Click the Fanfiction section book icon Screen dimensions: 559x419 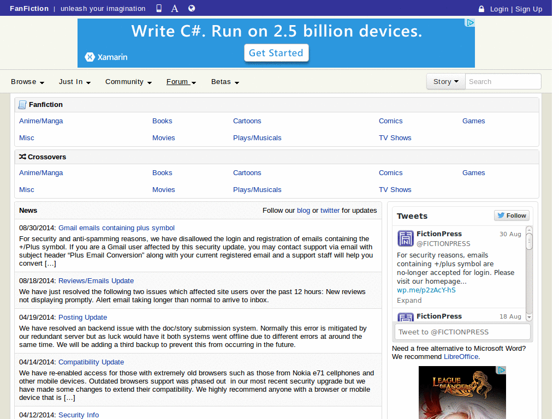point(22,105)
